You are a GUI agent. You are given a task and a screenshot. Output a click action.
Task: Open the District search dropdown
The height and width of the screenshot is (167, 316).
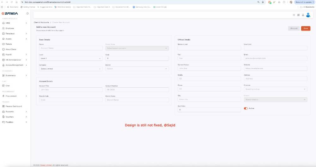[x=276, y=100]
